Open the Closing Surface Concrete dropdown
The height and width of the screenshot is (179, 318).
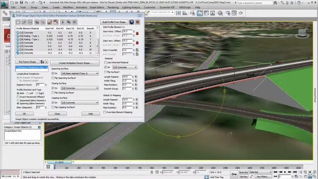point(79,88)
